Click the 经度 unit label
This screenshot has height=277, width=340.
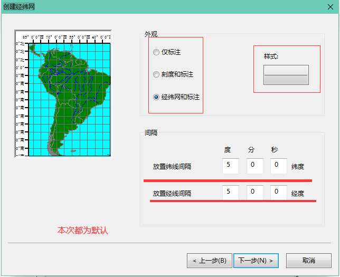click(x=298, y=193)
